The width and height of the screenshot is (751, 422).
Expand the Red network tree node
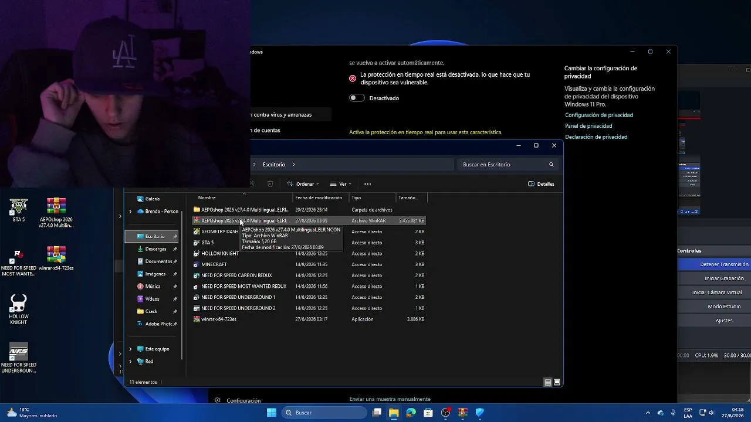(130, 362)
